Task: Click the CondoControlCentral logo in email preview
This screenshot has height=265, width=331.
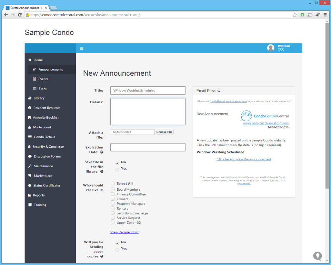Action: (x=265, y=116)
